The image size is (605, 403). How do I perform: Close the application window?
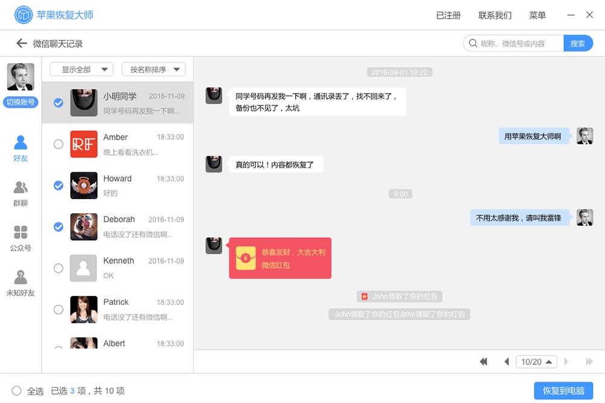point(589,15)
